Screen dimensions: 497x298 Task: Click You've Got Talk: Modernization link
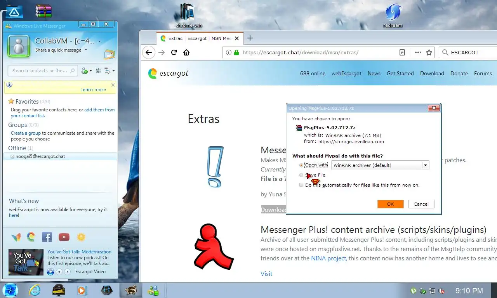coord(79,252)
